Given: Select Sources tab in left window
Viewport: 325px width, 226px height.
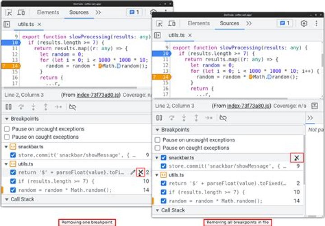Looking at the screenshot, I should (x=79, y=13).
